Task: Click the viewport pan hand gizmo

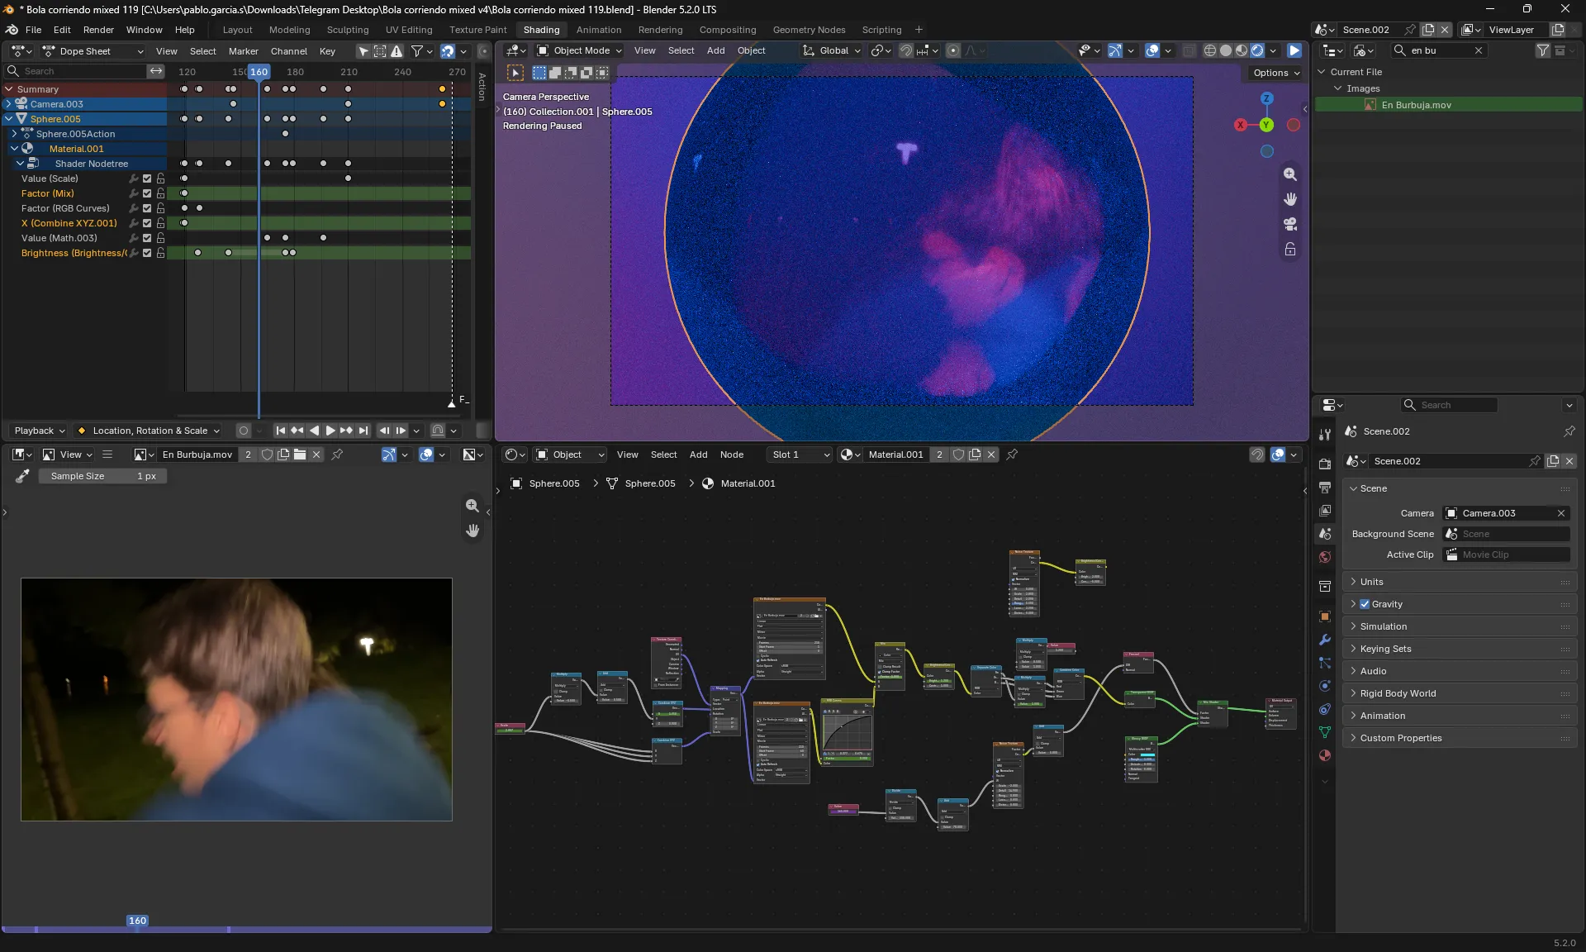Action: [1289, 199]
